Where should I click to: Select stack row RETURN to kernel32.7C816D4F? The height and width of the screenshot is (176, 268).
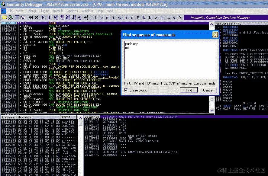click(x=176, y=117)
